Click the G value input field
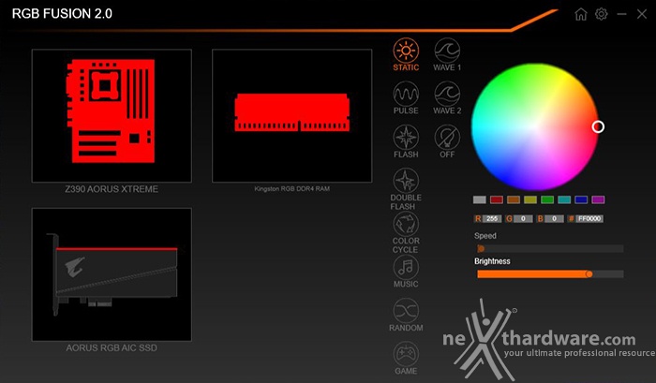 [x=523, y=219]
